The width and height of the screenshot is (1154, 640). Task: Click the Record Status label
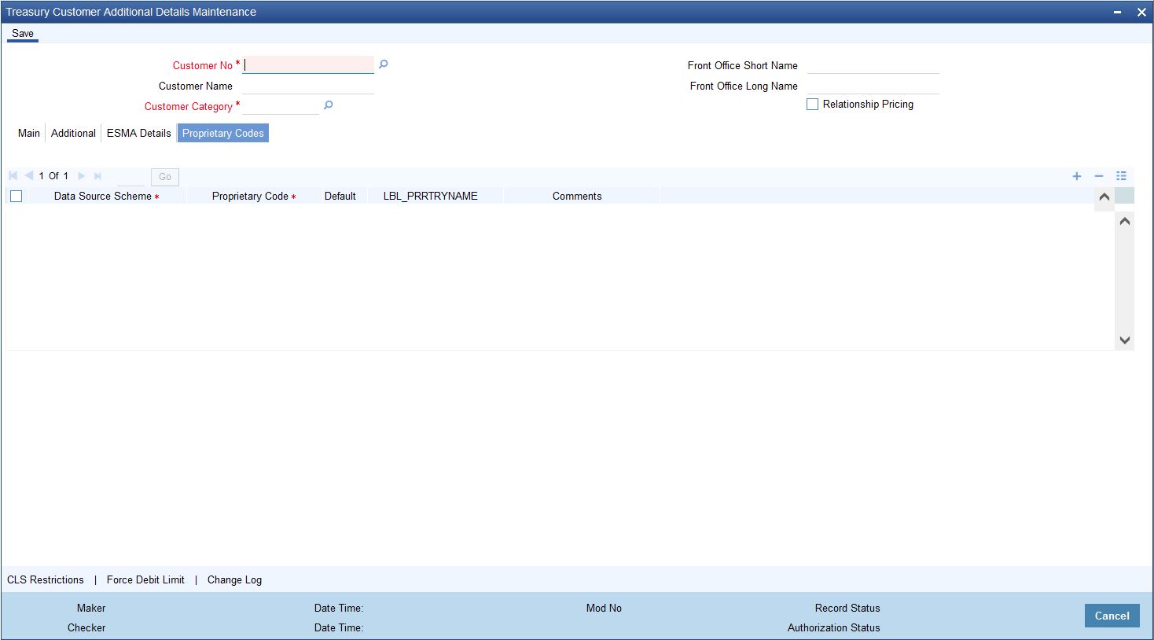click(847, 608)
